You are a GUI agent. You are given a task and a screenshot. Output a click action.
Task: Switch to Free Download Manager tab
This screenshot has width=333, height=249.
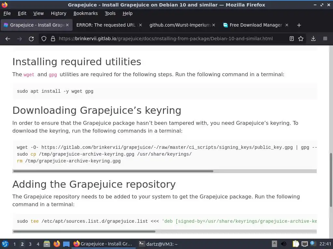tap(256, 25)
